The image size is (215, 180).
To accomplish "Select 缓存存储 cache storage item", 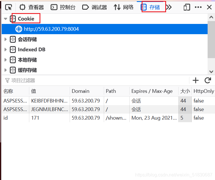I will (27, 70).
